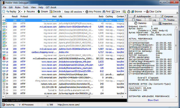Select session 22 host 211.234.239.48
Image resolution: width=180 pixels, height=108 pixels.
49,87
